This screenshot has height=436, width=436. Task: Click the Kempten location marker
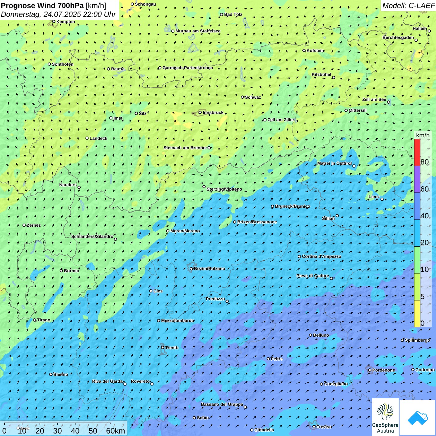[54, 21]
